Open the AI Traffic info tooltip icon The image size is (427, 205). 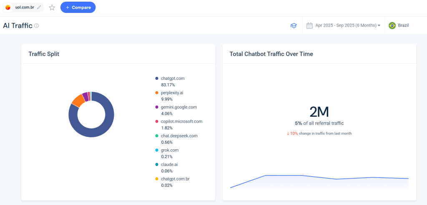click(x=37, y=26)
